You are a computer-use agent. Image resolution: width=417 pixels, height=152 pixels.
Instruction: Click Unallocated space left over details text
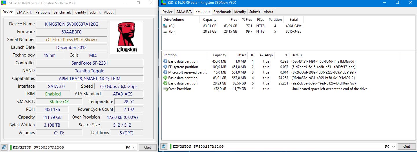click(x=329, y=89)
